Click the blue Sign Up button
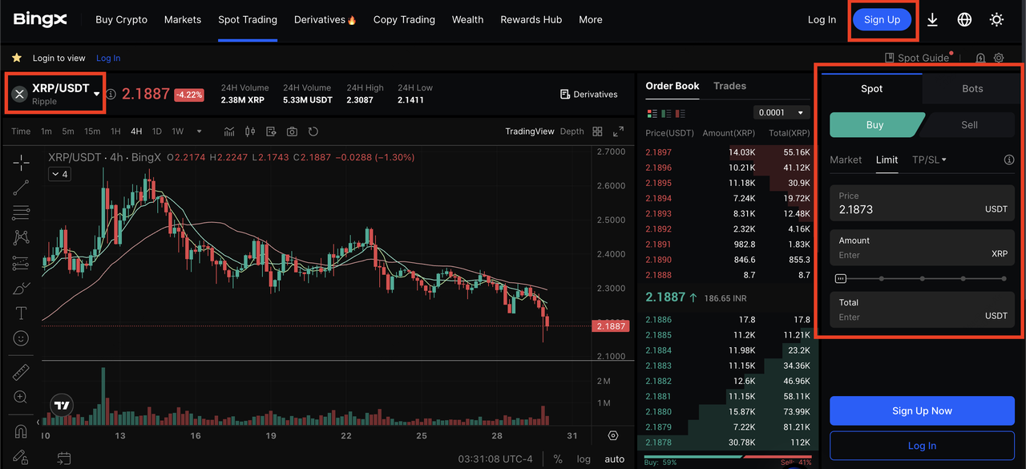The image size is (1026, 469). (x=882, y=20)
